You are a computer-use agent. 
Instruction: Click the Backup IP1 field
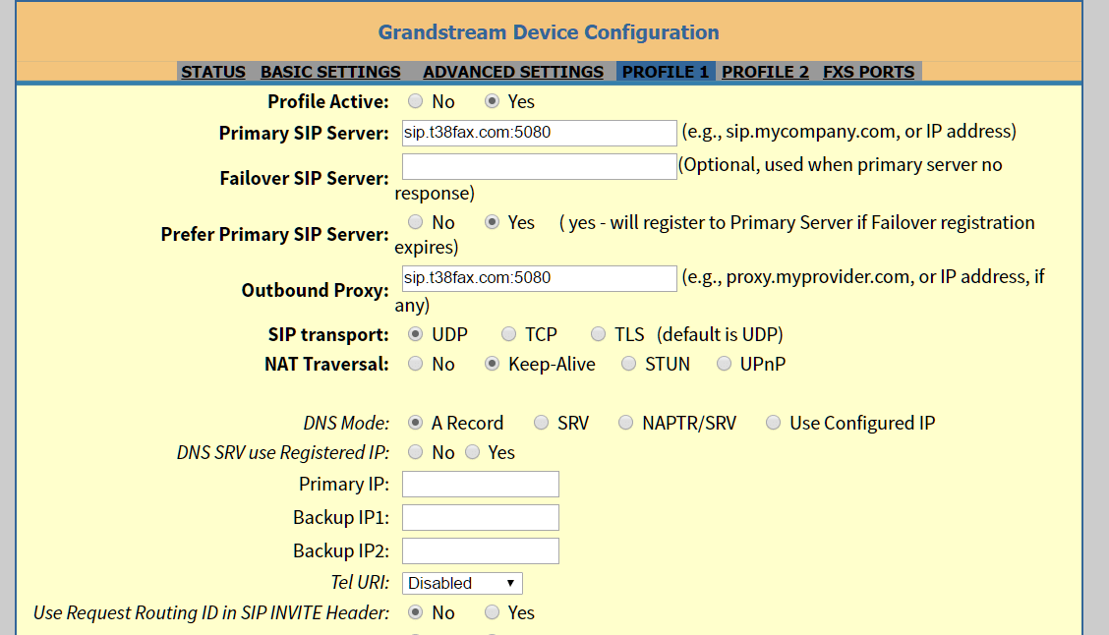point(480,518)
